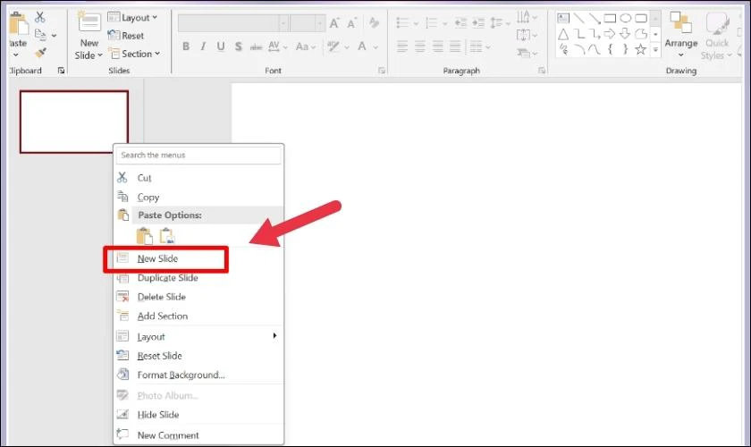Expand Layout submenu in context menu
Image resolution: width=751 pixels, height=447 pixels.
click(x=198, y=336)
